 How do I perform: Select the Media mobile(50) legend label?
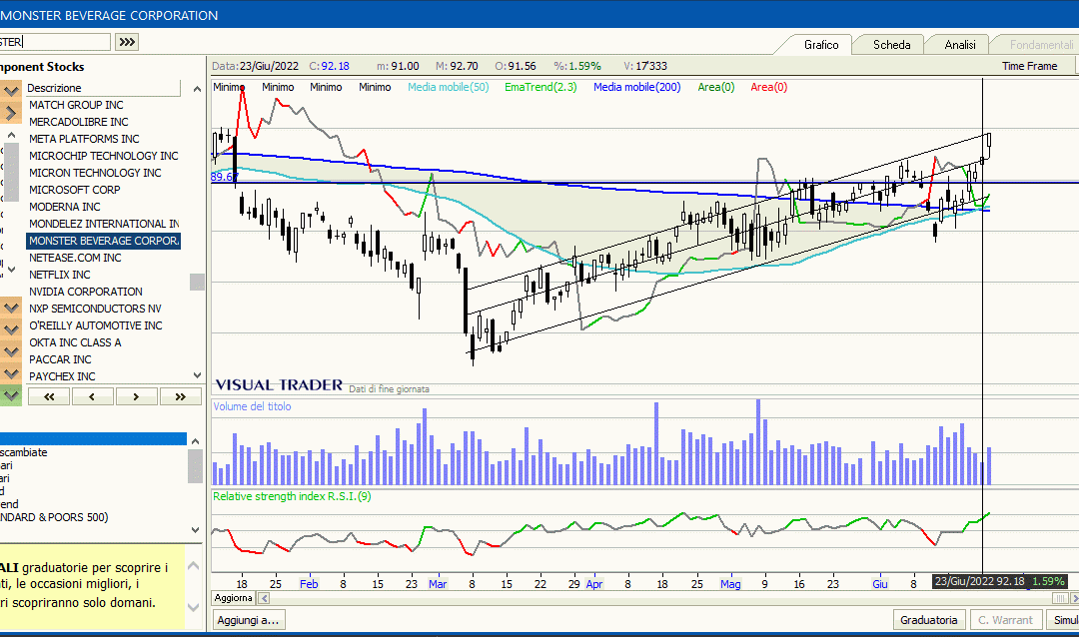(x=448, y=88)
